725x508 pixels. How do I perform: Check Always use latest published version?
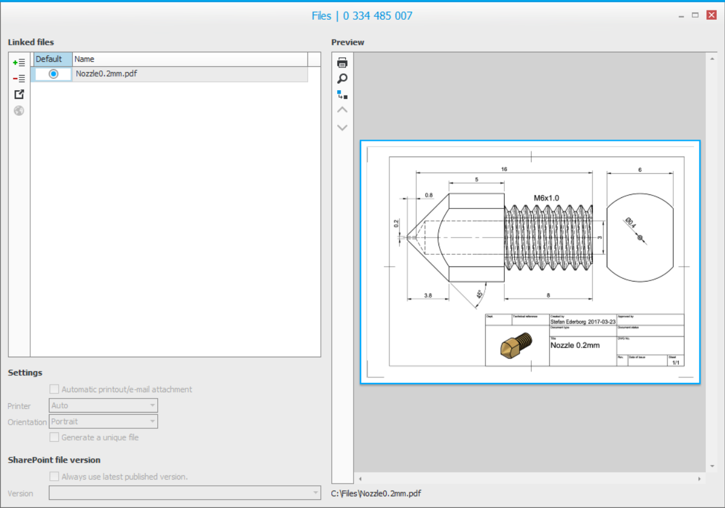pyautogui.click(x=54, y=477)
